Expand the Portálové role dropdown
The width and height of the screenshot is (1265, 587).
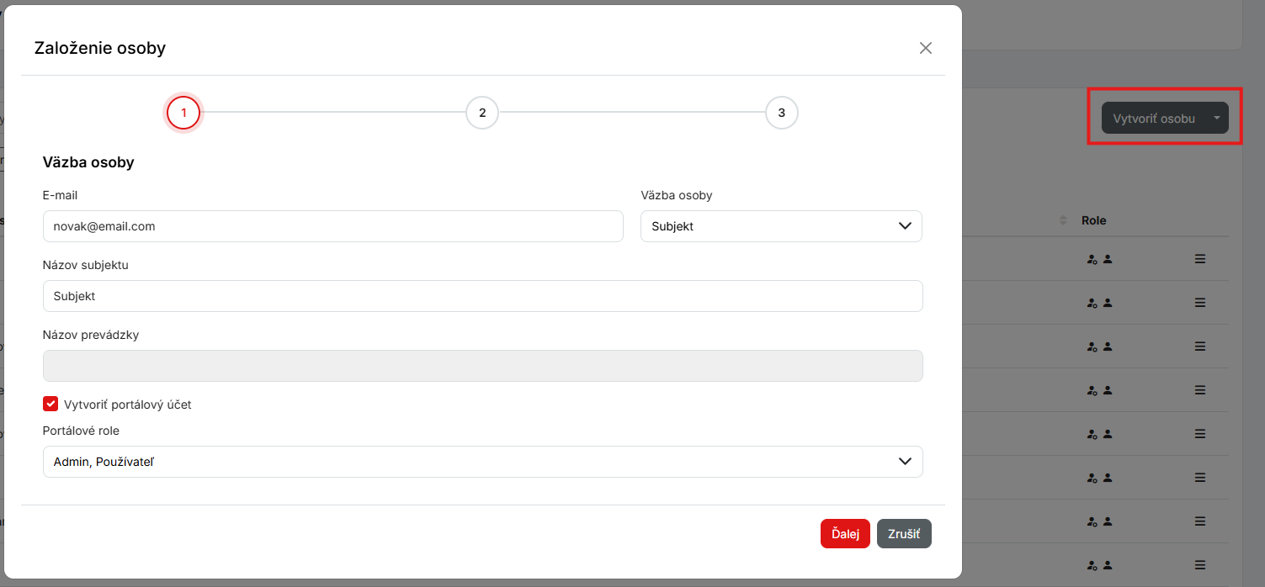point(482,462)
